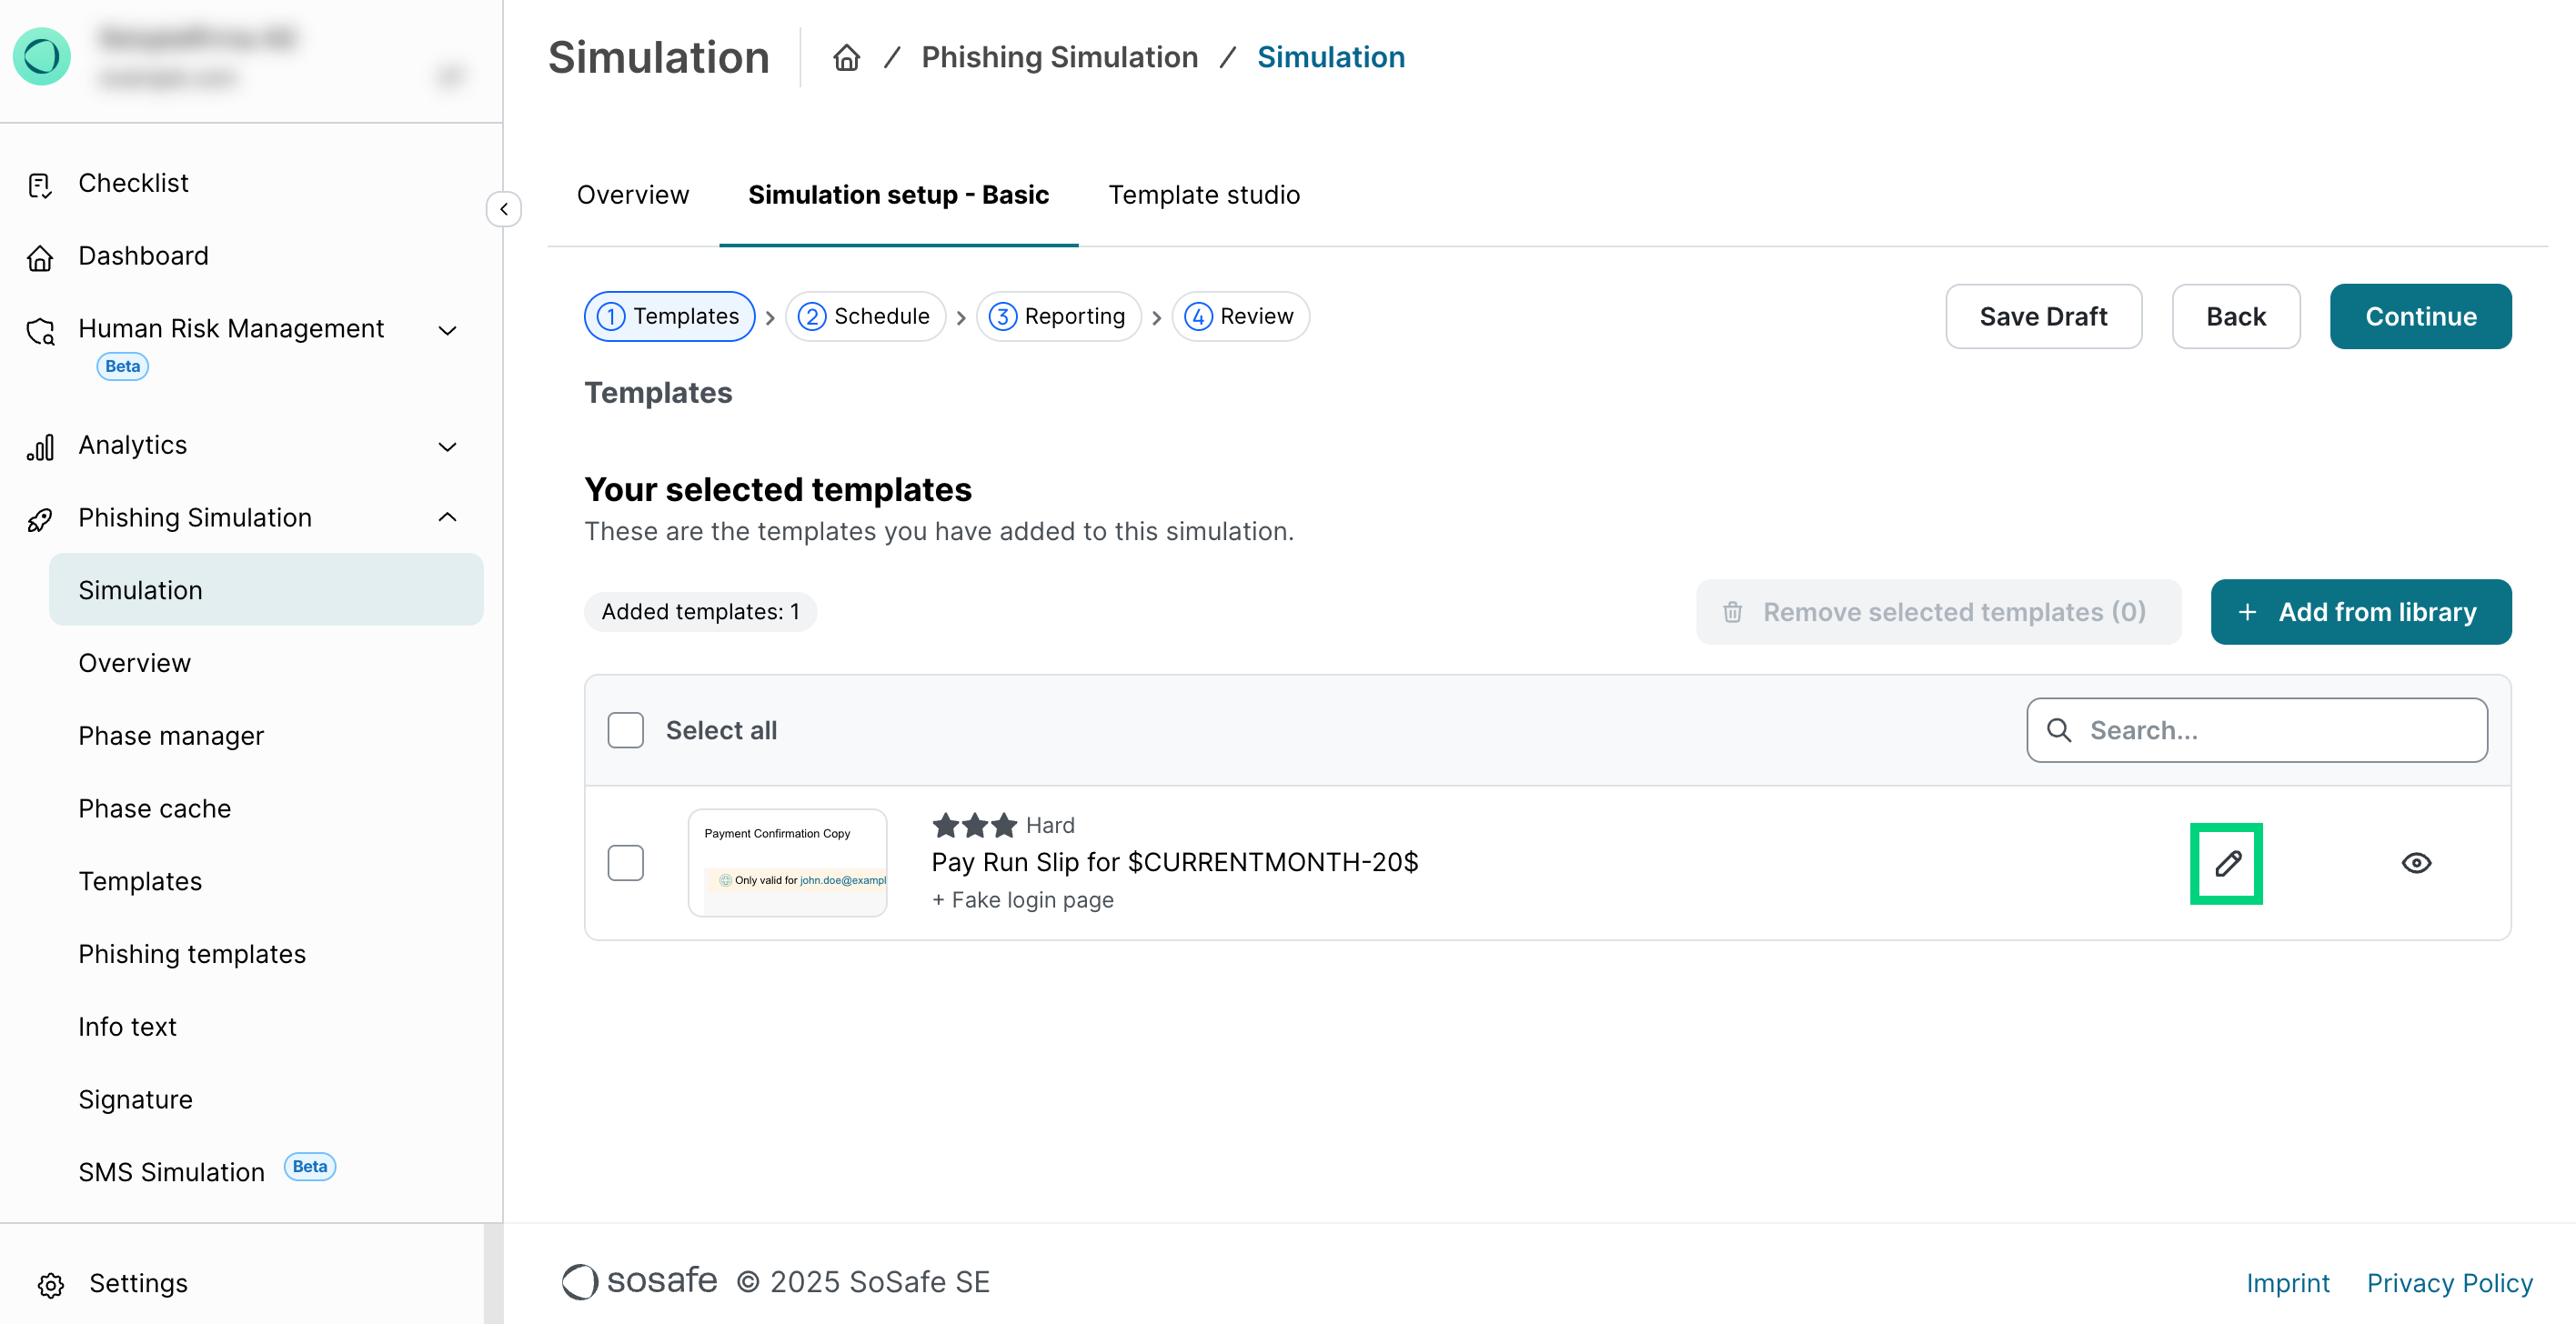The height and width of the screenshot is (1324, 2576).
Task: Go to the Schedule step
Action: [865, 317]
